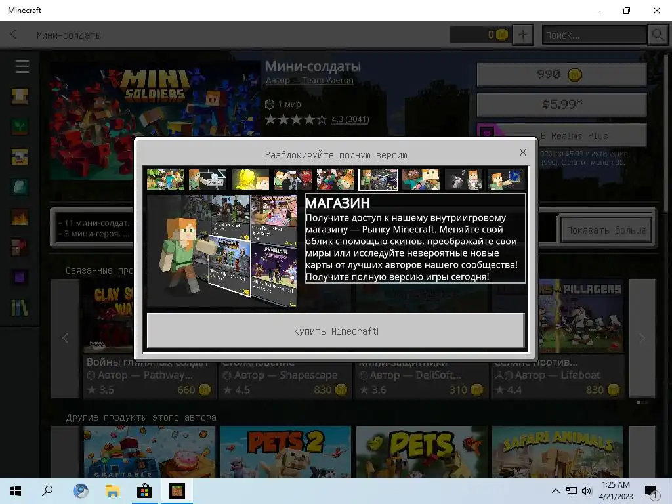Go to next related products with the right arrow

click(x=642, y=338)
